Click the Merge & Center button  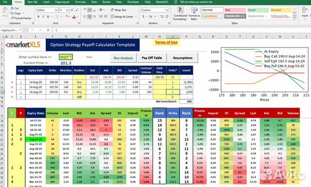pos(122,16)
